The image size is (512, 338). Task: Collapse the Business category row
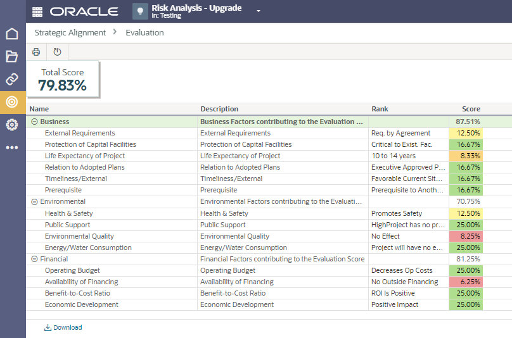point(34,122)
